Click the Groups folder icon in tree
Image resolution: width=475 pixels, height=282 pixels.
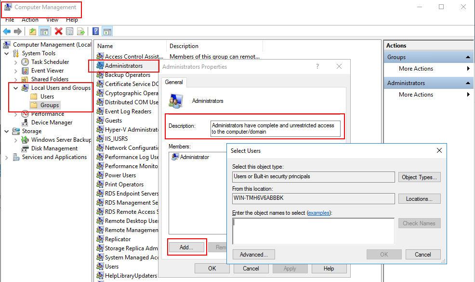tap(34, 105)
